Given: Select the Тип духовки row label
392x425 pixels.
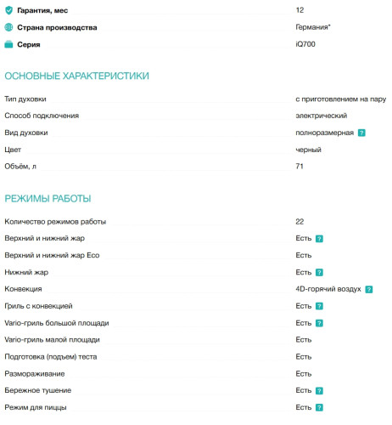Looking at the screenshot, I should 25,99.
